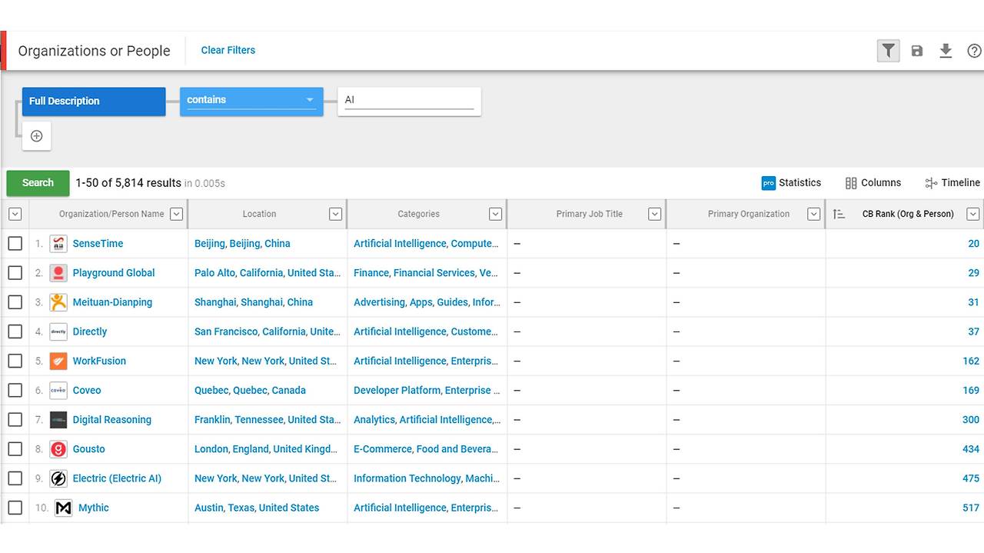Click the Organizations or People heading
This screenshot has width=984, height=553.
point(94,51)
